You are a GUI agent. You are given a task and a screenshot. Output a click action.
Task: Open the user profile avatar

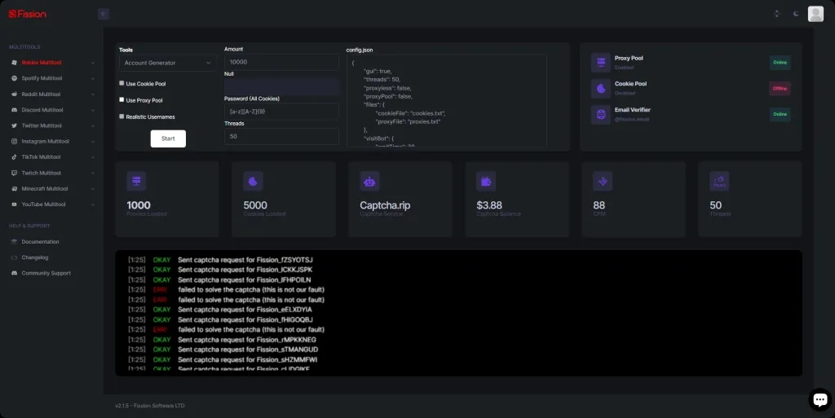pos(815,14)
